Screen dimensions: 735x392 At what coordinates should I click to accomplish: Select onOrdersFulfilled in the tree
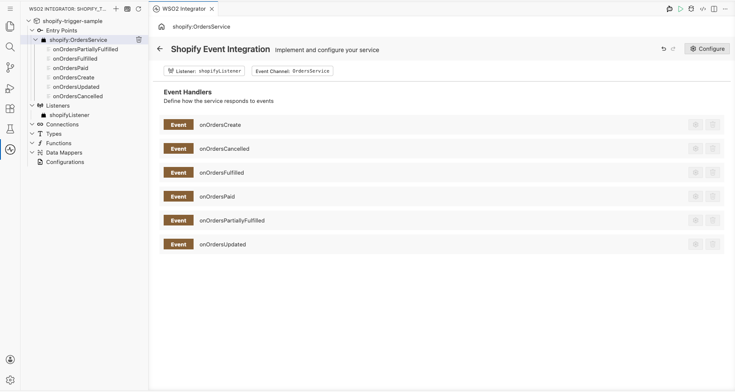coord(75,59)
